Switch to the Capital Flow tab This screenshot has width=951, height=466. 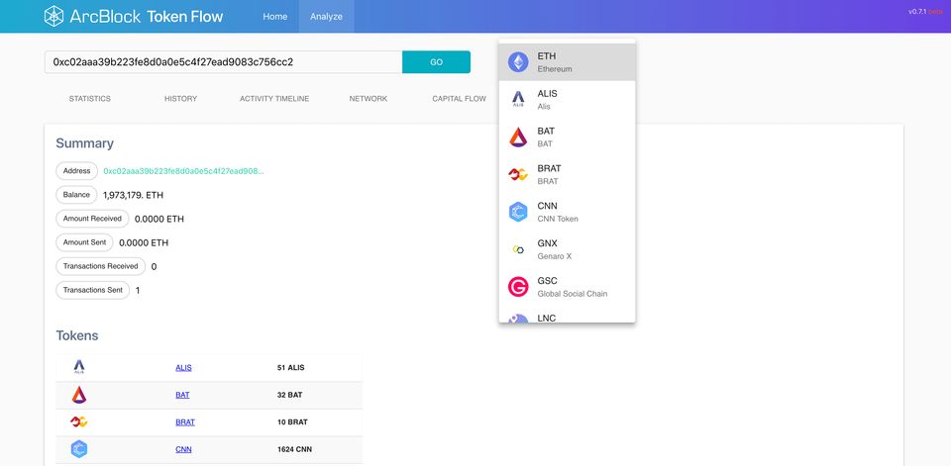(459, 99)
